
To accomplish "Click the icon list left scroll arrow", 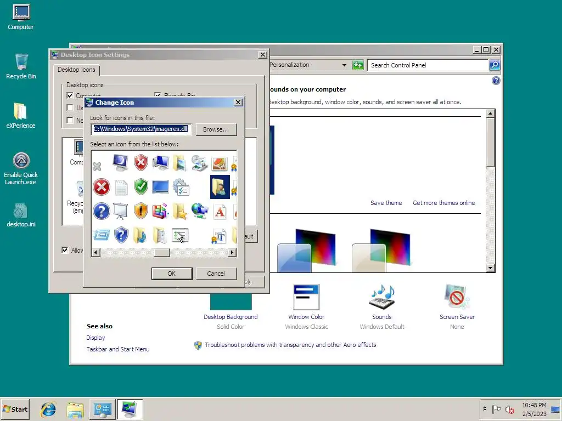I will [x=95, y=253].
